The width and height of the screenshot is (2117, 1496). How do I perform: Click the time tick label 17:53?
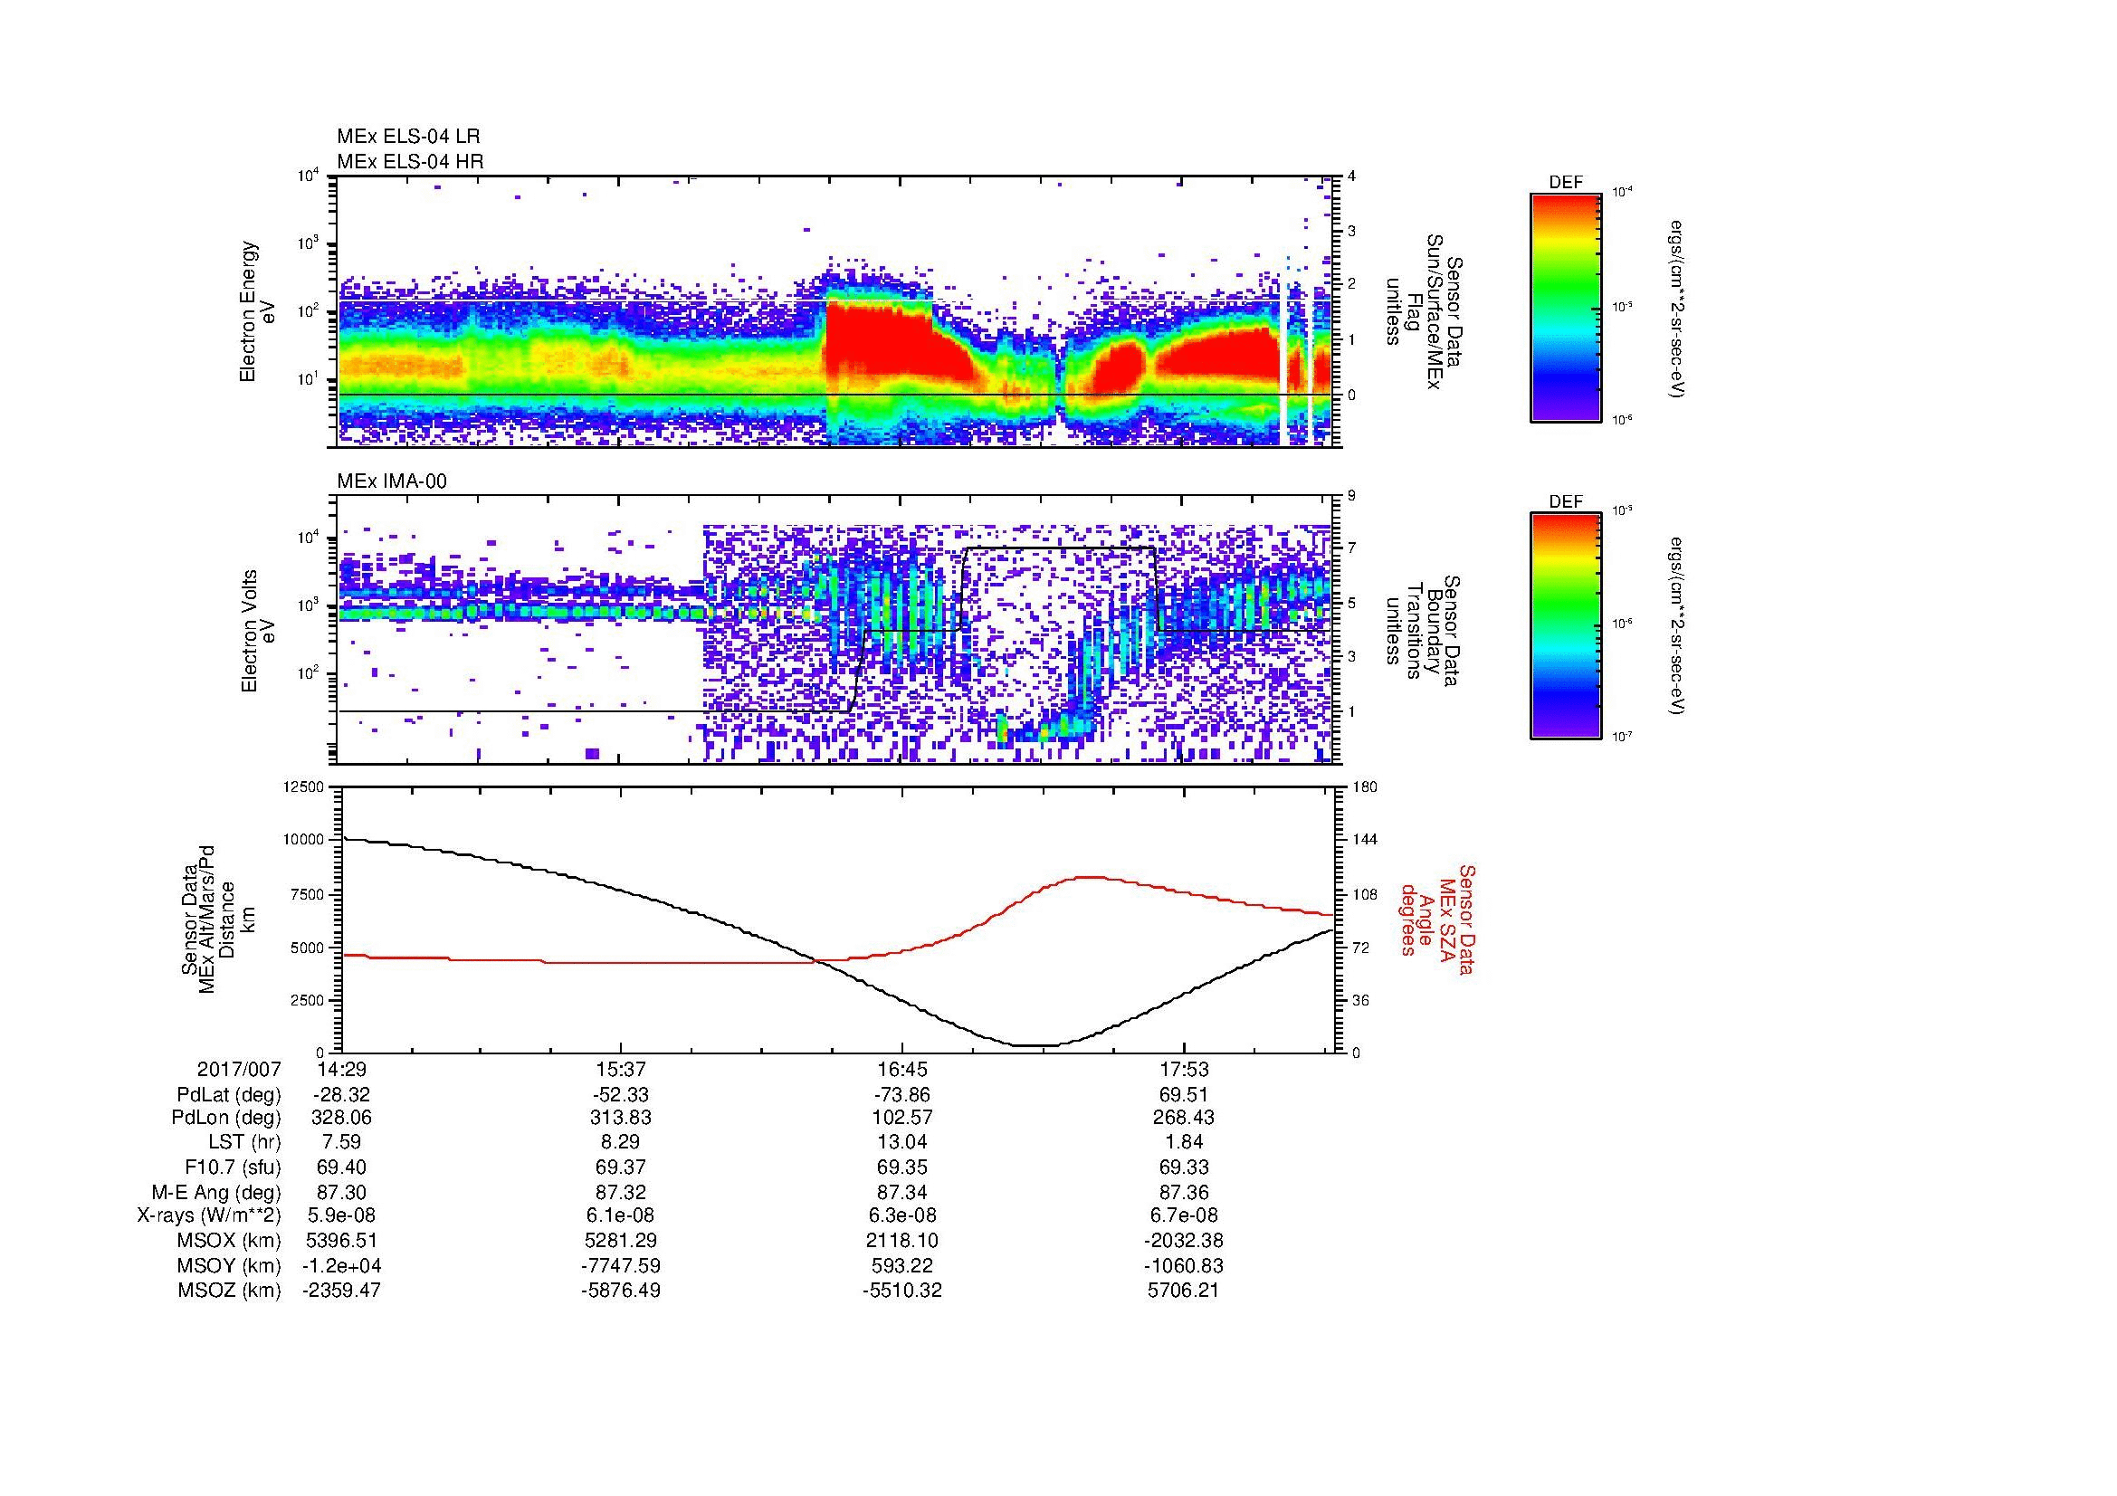(1184, 1070)
